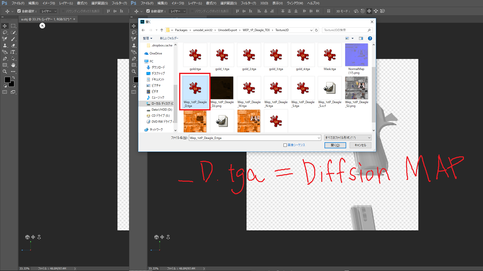Enable バウンディングボックスを表示 checkbox

(63, 11)
